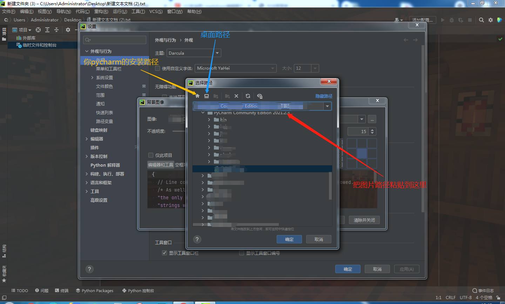Click 添加配置... run configuration button

click(423, 20)
